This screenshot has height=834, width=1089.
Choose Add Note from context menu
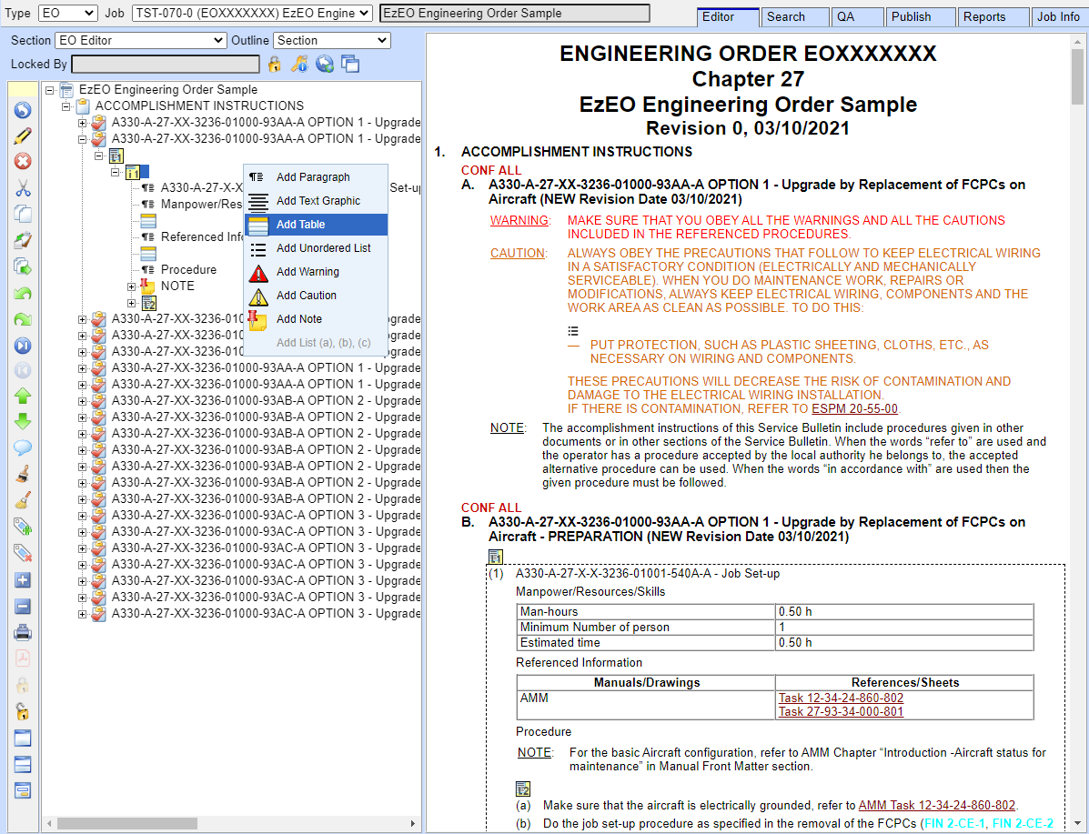[316, 318]
